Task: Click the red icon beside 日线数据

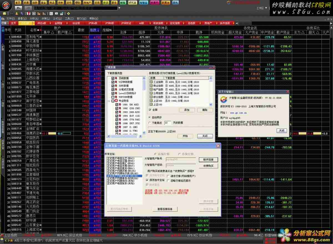Action: tap(116, 78)
